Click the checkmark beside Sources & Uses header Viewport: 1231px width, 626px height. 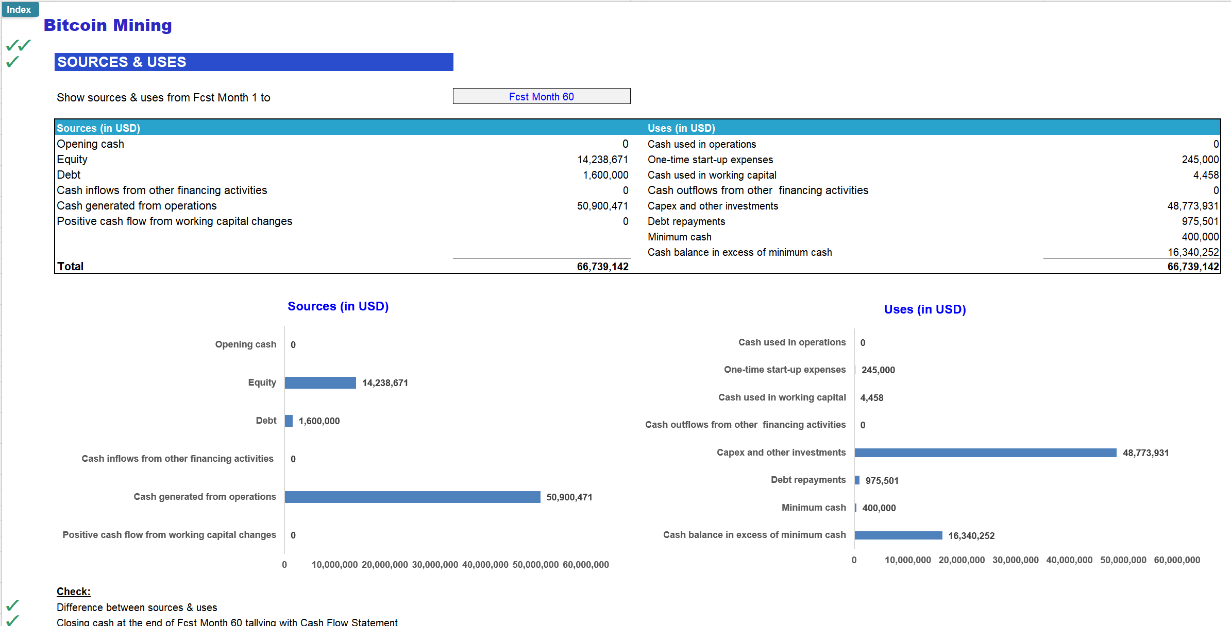[x=13, y=62]
